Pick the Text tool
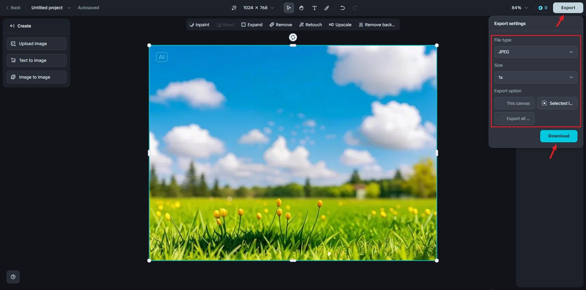The width and height of the screenshot is (586, 290). tap(315, 8)
